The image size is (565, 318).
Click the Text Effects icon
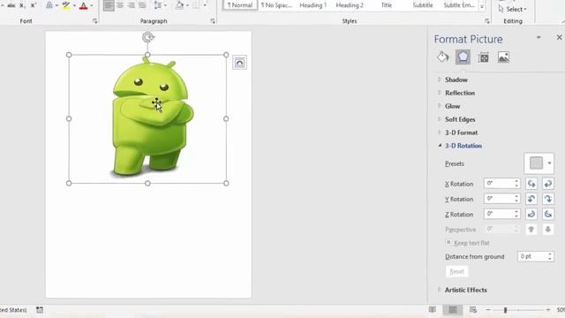[49, 5]
